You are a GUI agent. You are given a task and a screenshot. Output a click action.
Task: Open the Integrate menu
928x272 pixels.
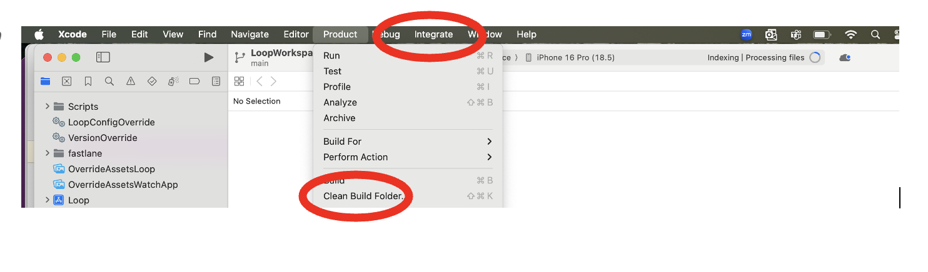[x=433, y=34]
